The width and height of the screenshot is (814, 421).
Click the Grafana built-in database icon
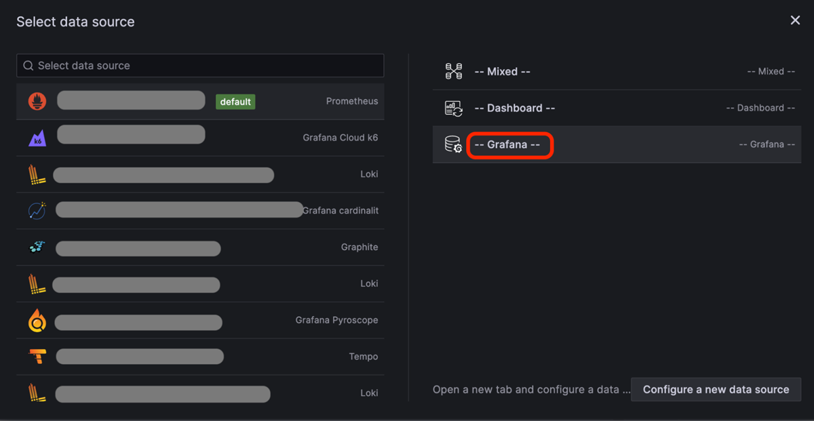(x=453, y=144)
